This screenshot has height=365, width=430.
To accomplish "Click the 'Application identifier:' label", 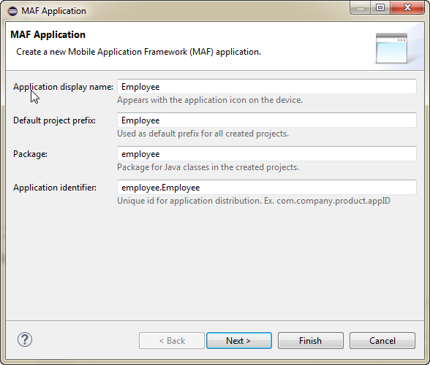I will pos(55,188).
